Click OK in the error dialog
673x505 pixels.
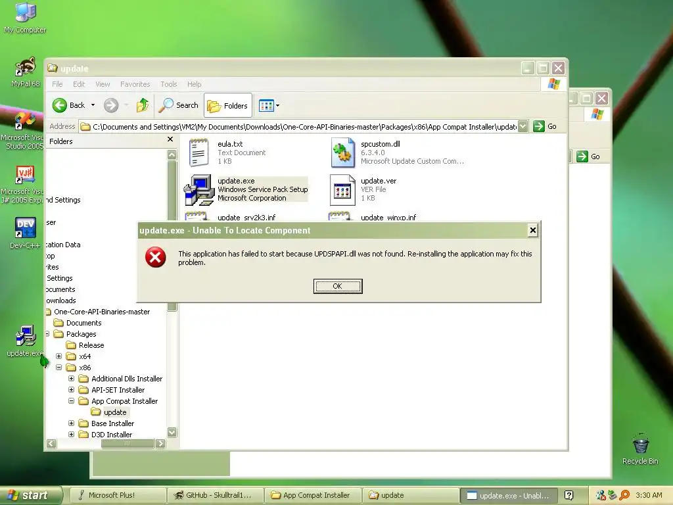tap(338, 286)
